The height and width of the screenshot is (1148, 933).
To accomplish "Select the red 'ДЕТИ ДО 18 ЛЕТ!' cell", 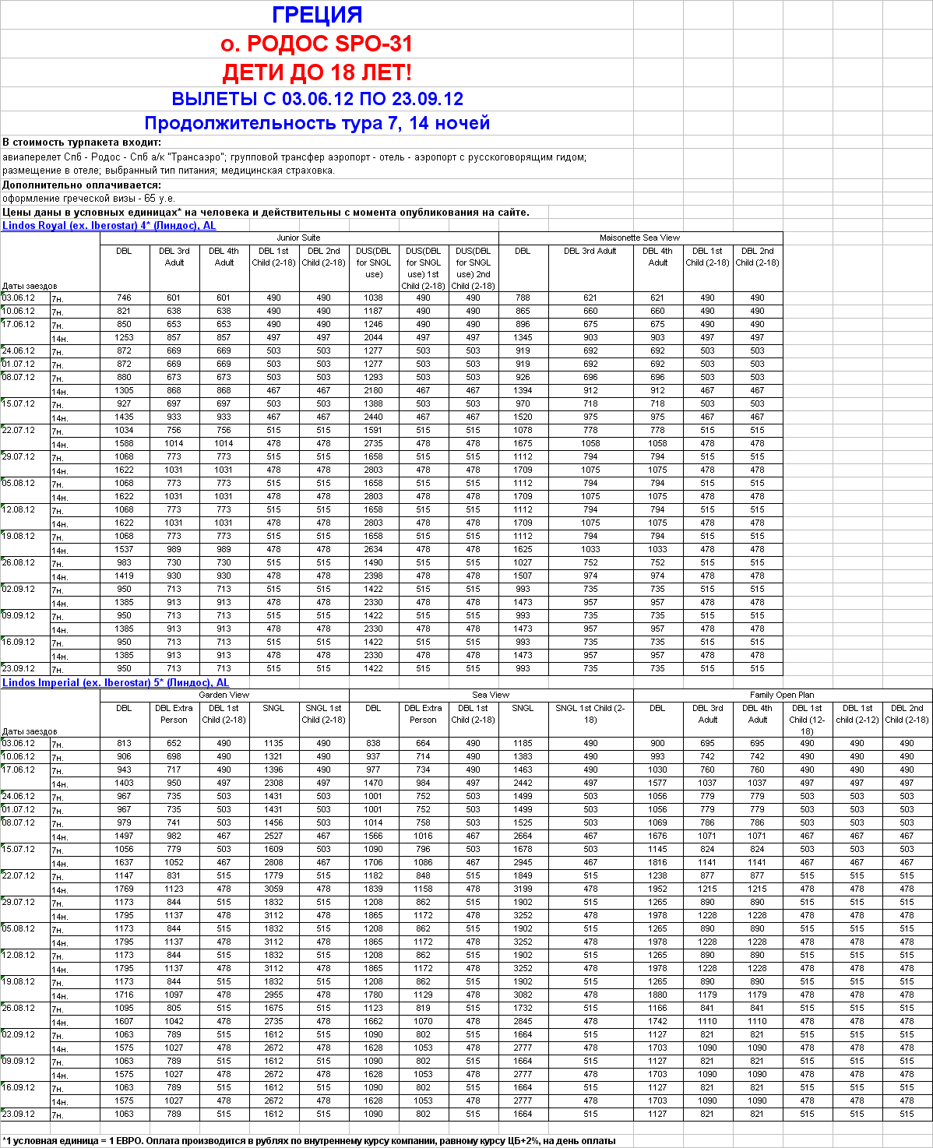I will pos(316,72).
